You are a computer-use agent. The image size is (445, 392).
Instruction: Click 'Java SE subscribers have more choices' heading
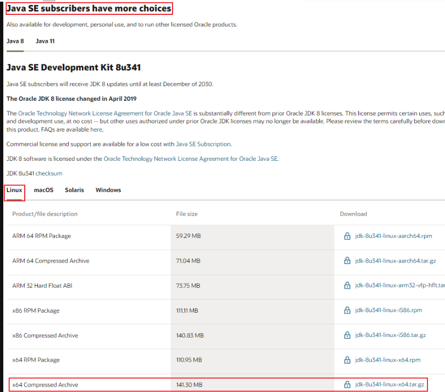tap(89, 9)
